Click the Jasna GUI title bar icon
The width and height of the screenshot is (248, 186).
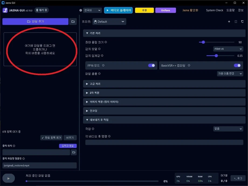(x=3, y=3)
